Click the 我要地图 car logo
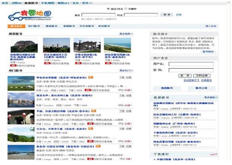 [x=30, y=15]
